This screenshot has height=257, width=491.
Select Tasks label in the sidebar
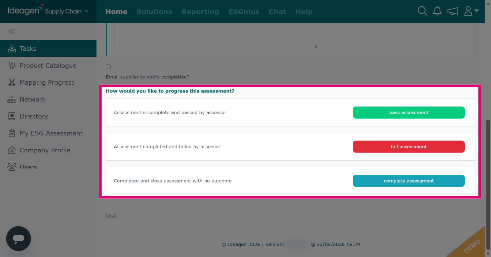click(x=28, y=48)
